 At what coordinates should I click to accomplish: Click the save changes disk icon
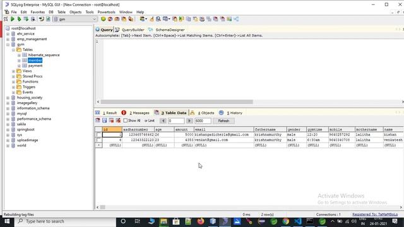tap(104, 120)
